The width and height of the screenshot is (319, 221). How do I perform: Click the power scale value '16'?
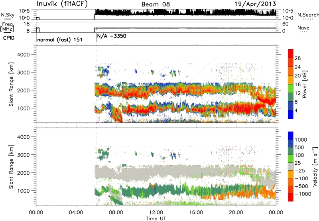[297, 85]
